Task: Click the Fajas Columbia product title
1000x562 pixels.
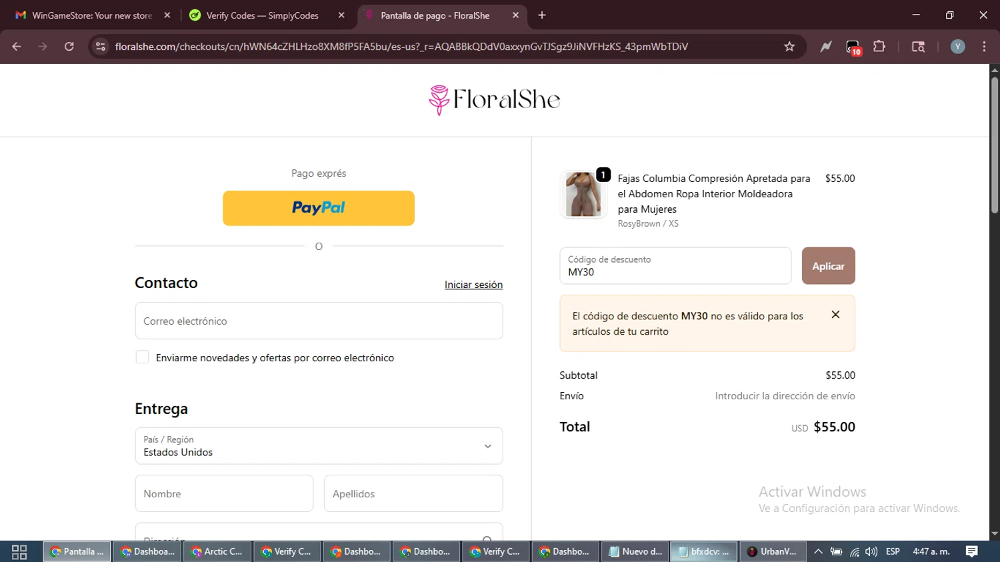Action: click(x=714, y=194)
